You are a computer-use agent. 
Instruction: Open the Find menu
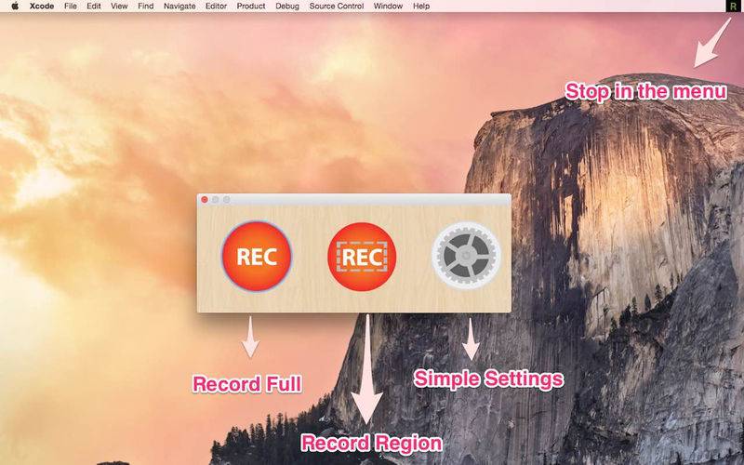(x=146, y=7)
